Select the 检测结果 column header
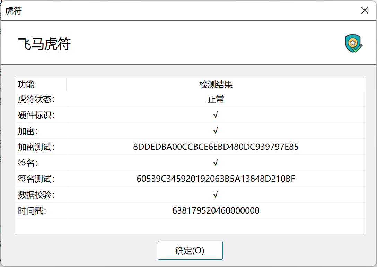The width and height of the screenshot is (377, 267). click(216, 84)
